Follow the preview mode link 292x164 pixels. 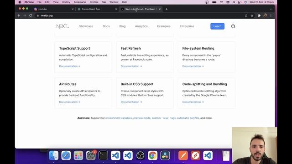(142, 118)
